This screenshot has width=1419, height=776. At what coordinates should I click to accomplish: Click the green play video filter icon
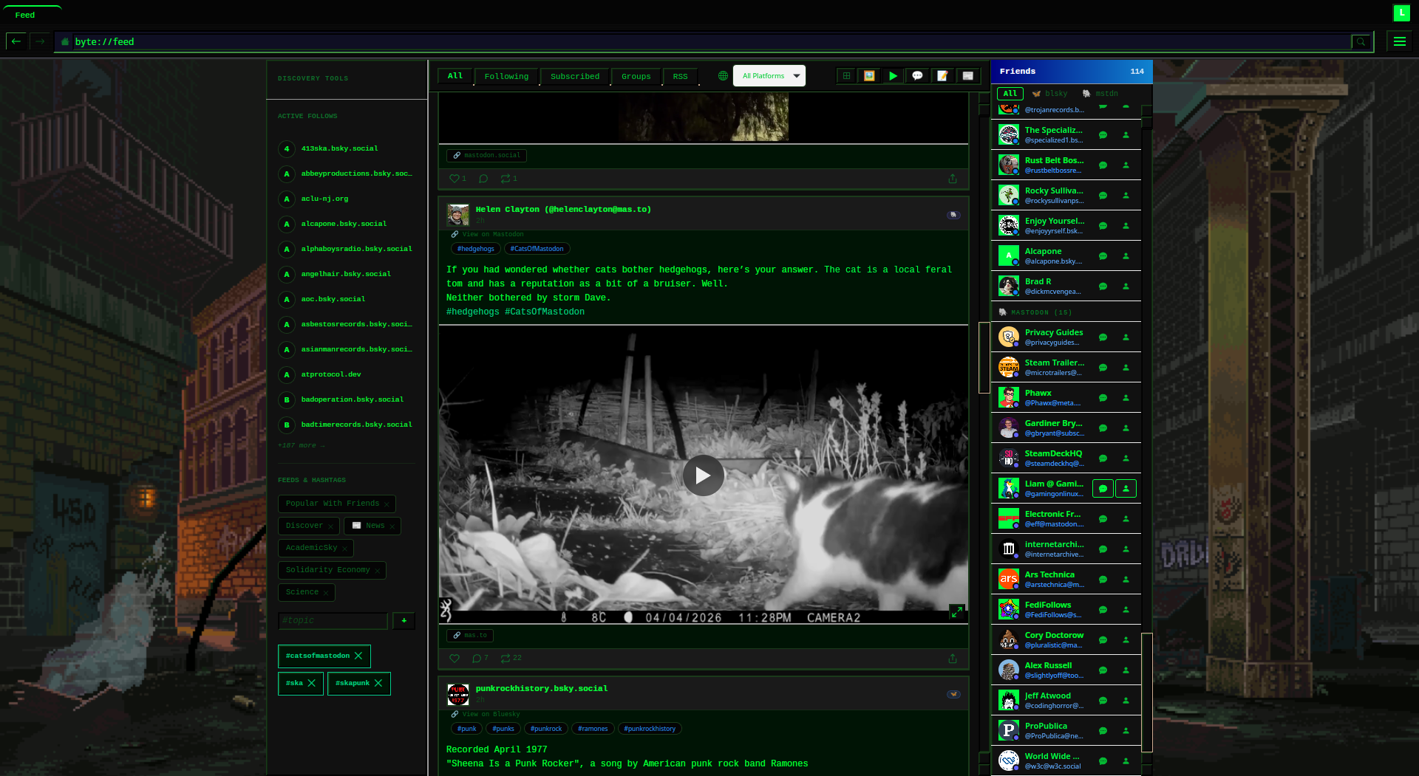pyautogui.click(x=893, y=76)
